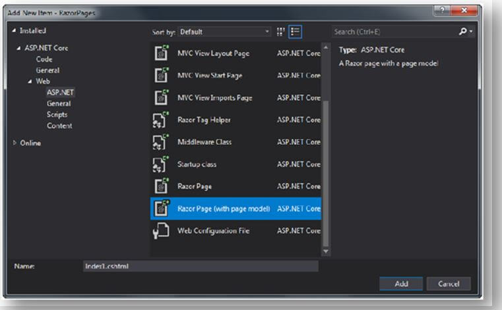Cancel the Add New Item dialog
Viewport: 502px width, 310px height.
[x=453, y=284]
